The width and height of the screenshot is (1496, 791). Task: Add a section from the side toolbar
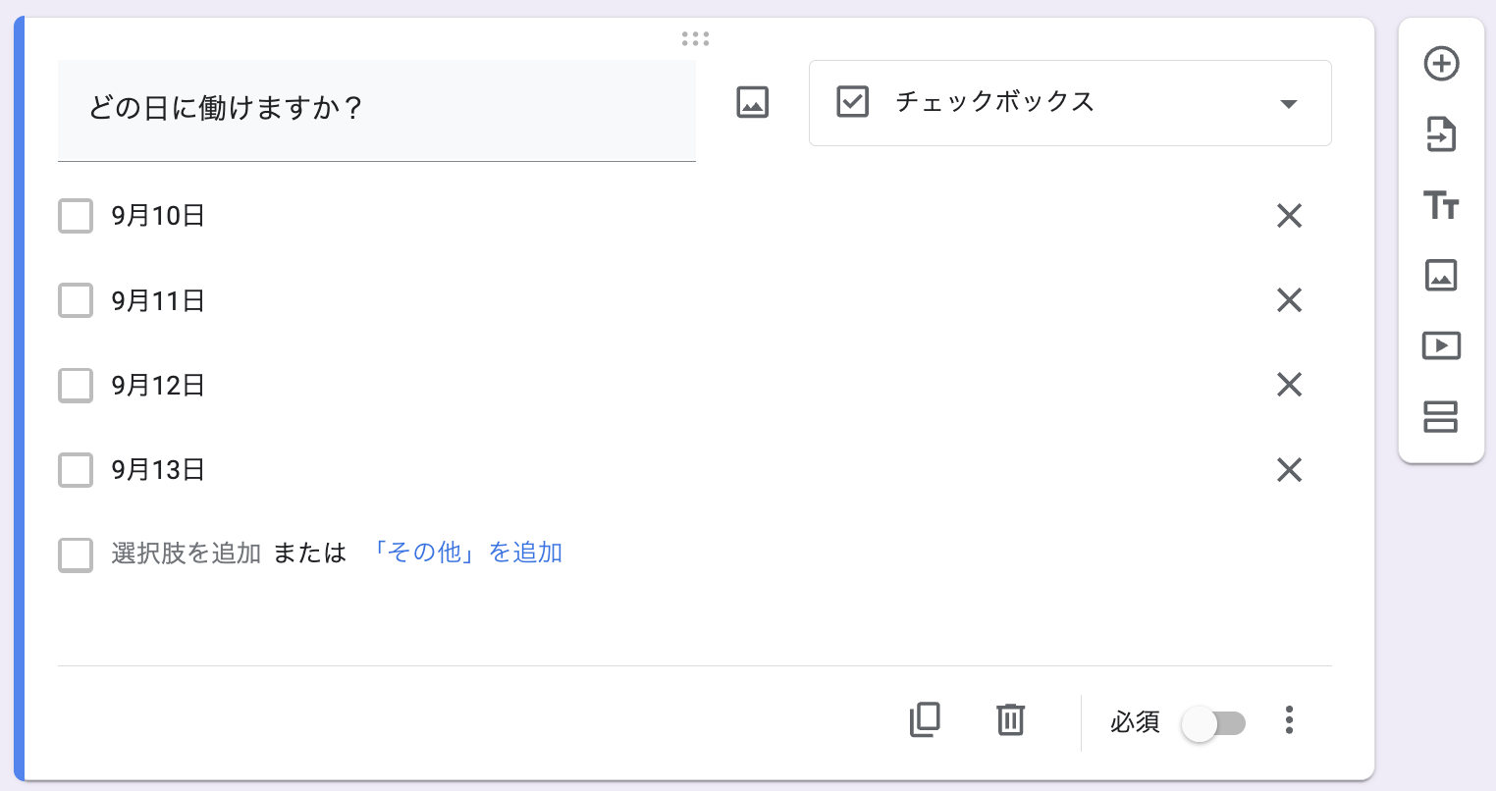(1441, 417)
